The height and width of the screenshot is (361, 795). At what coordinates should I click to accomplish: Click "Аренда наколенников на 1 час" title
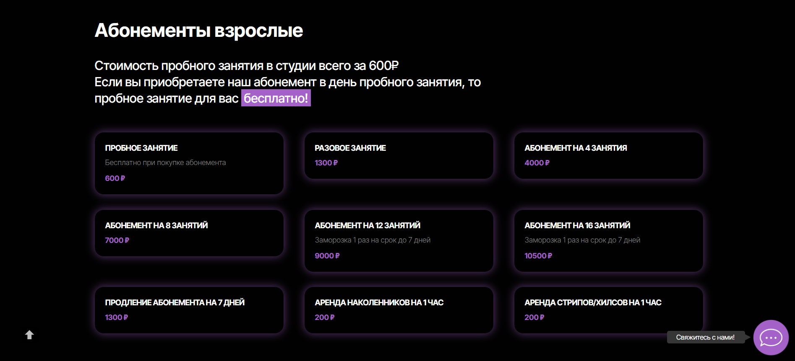[x=379, y=302]
